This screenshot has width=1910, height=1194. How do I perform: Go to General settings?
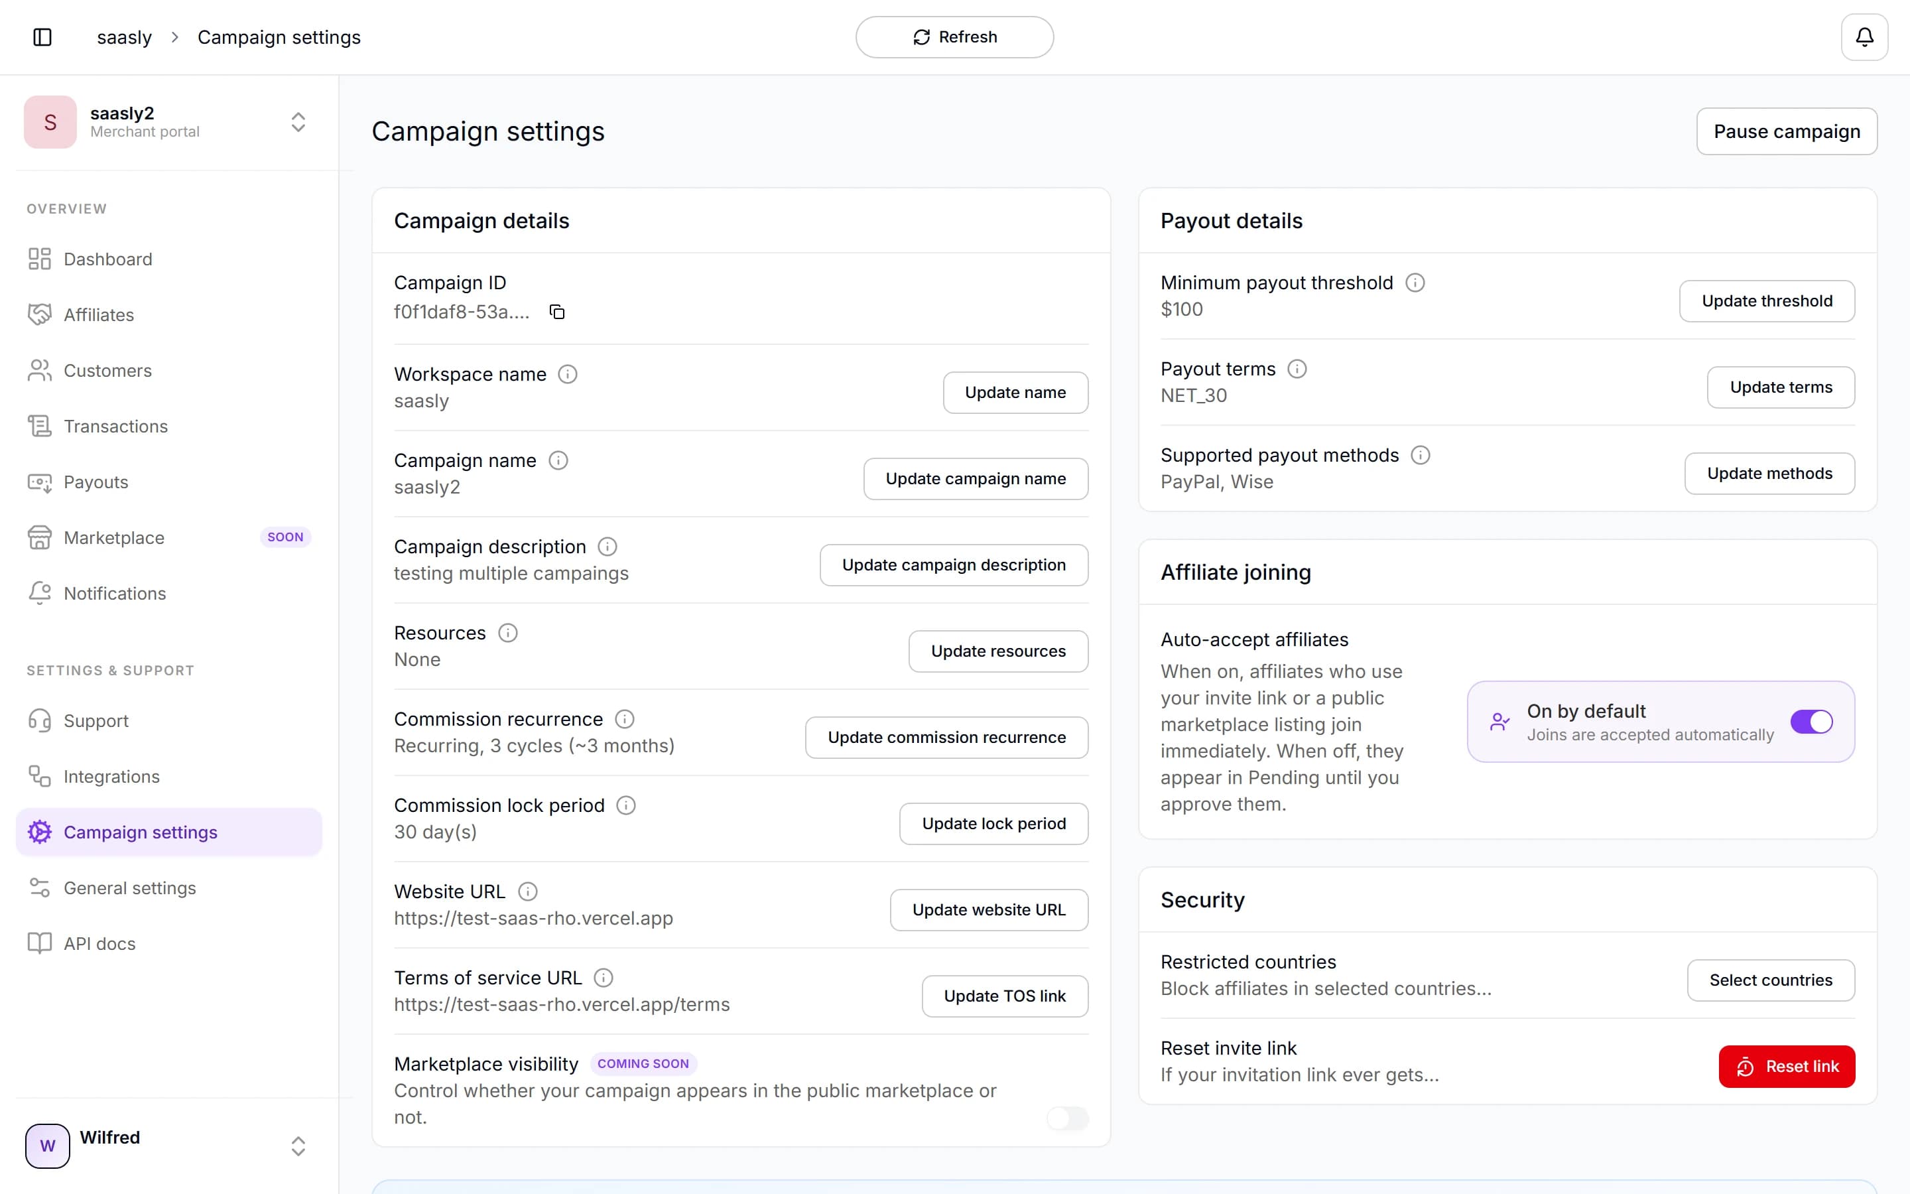(x=169, y=888)
